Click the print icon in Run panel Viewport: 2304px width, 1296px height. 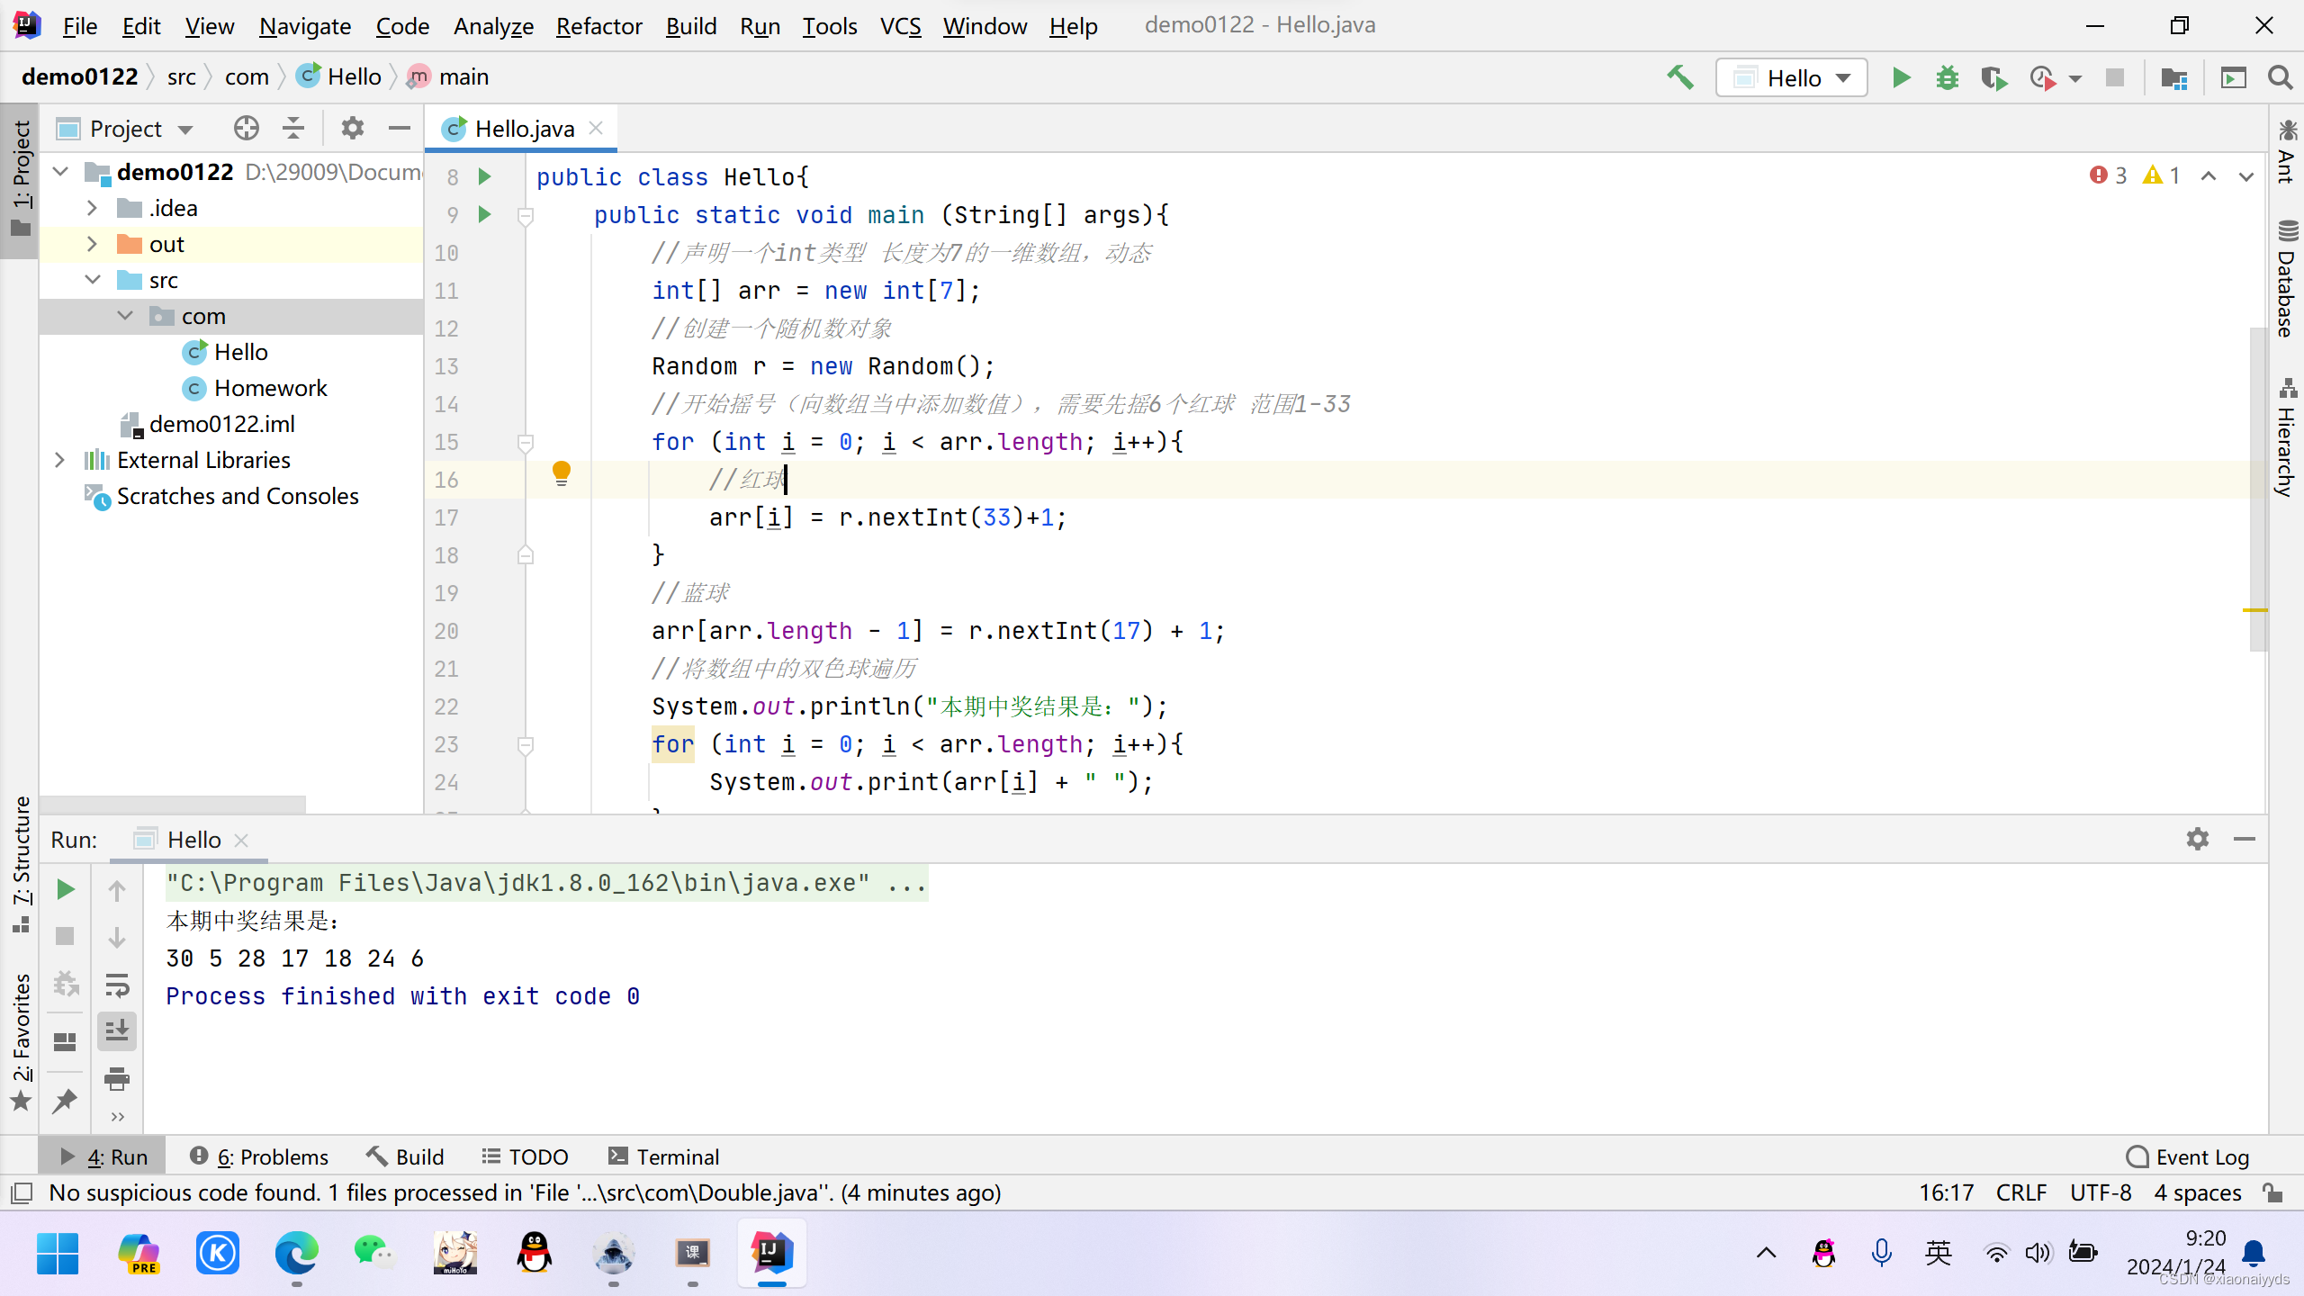click(x=117, y=1078)
